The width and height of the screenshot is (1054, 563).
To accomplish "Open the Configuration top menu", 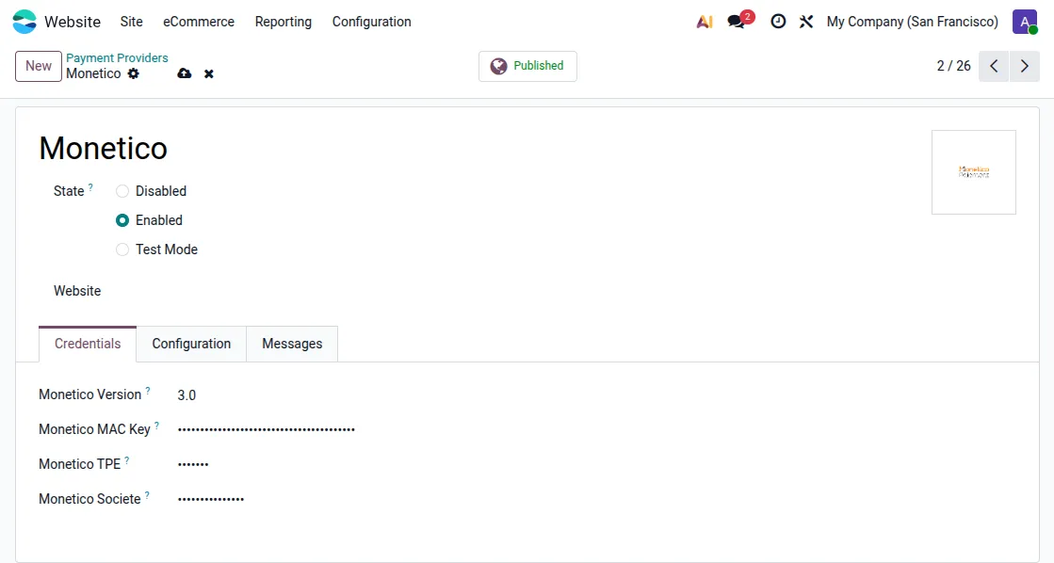I will click(x=372, y=22).
